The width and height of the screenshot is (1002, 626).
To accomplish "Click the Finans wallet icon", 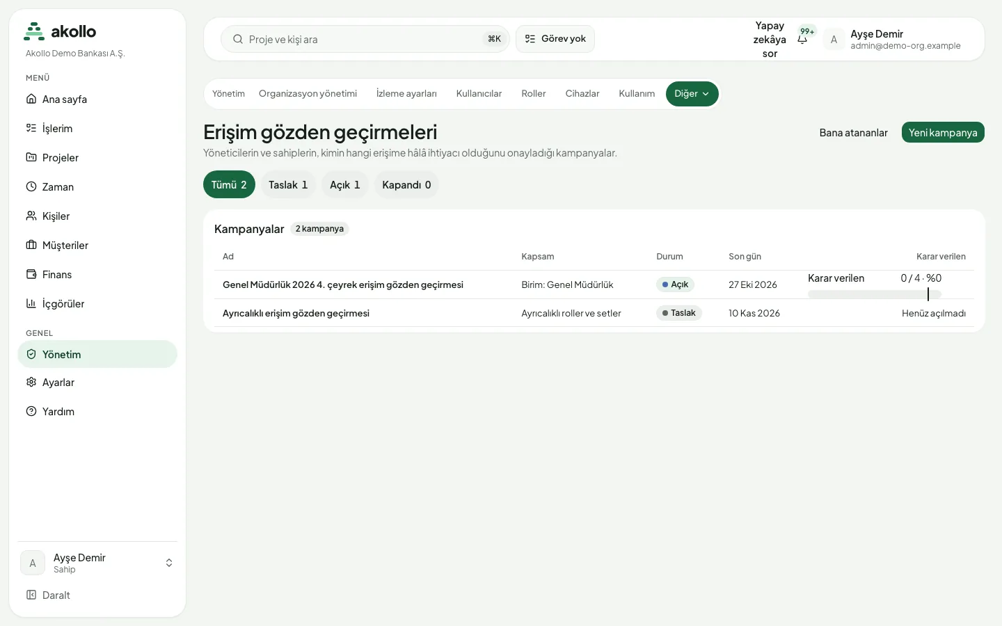I will (x=31, y=274).
